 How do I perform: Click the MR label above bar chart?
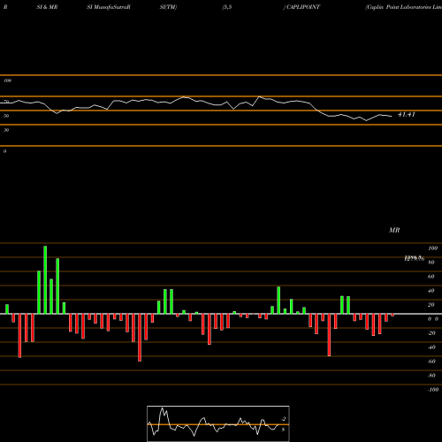click(394, 230)
